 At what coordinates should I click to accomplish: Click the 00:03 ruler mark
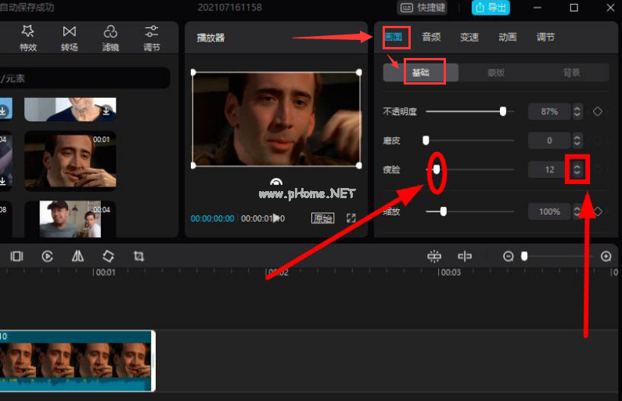pyautogui.click(x=451, y=273)
